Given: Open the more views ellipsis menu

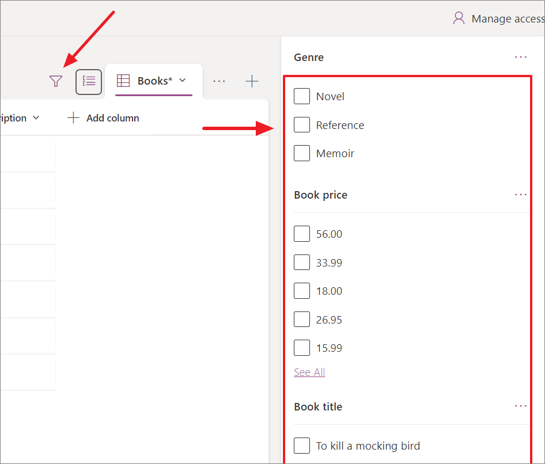Looking at the screenshot, I should coord(219,81).
